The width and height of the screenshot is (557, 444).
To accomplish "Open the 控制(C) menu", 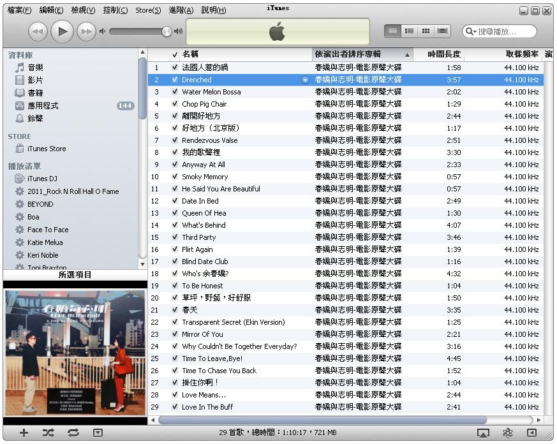I will tap(115, 10).
